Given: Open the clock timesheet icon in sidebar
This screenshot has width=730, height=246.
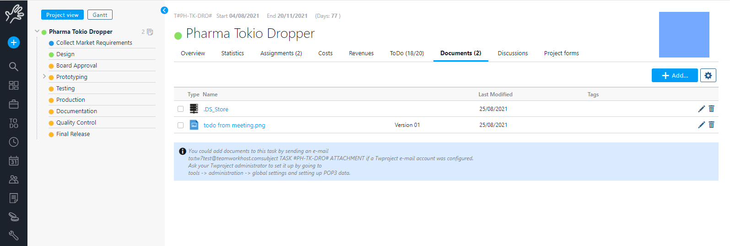Looking at the screenshot, I should pyautogui.click(x=14, y=142).
